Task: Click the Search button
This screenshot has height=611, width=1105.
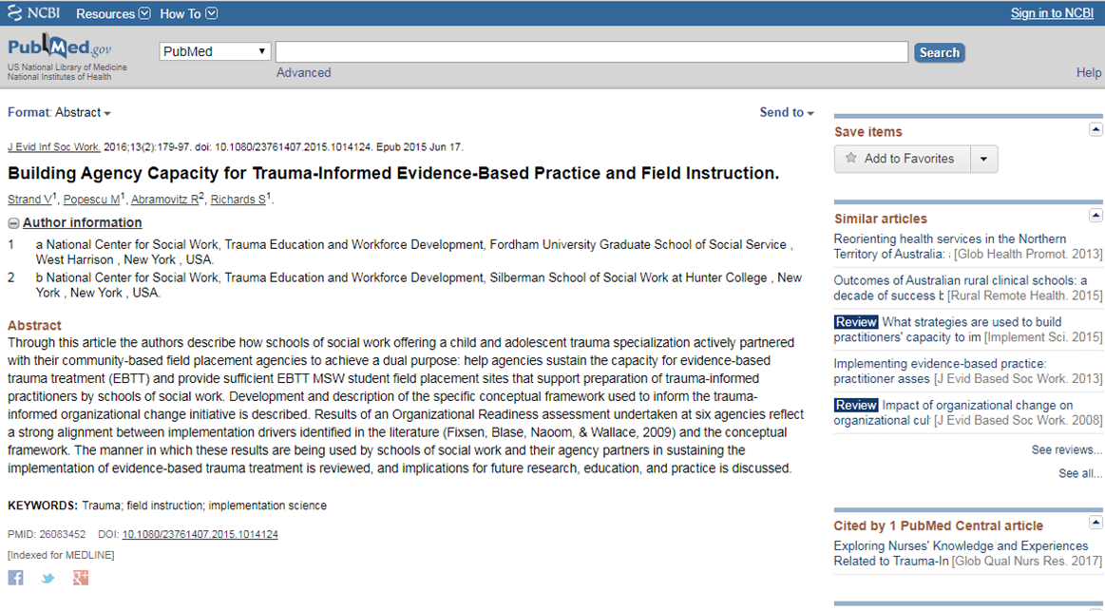Action: 940,52
